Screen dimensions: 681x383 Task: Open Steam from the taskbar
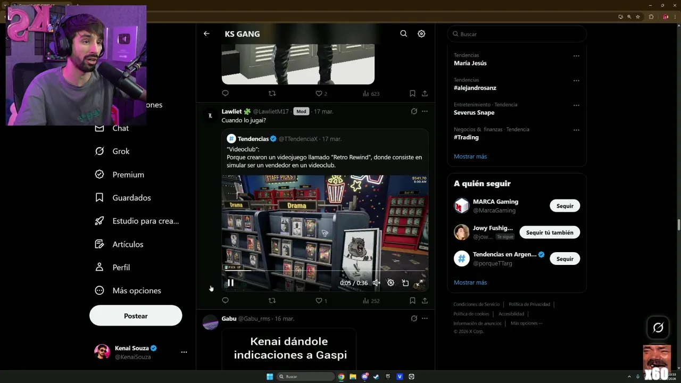coord(376,377)
